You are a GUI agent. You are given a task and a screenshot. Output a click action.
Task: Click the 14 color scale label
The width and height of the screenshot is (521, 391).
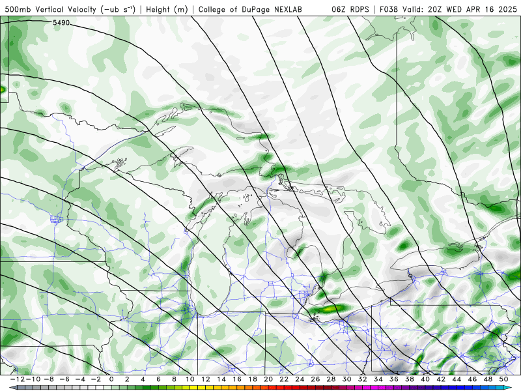click(x=221, y=379)
